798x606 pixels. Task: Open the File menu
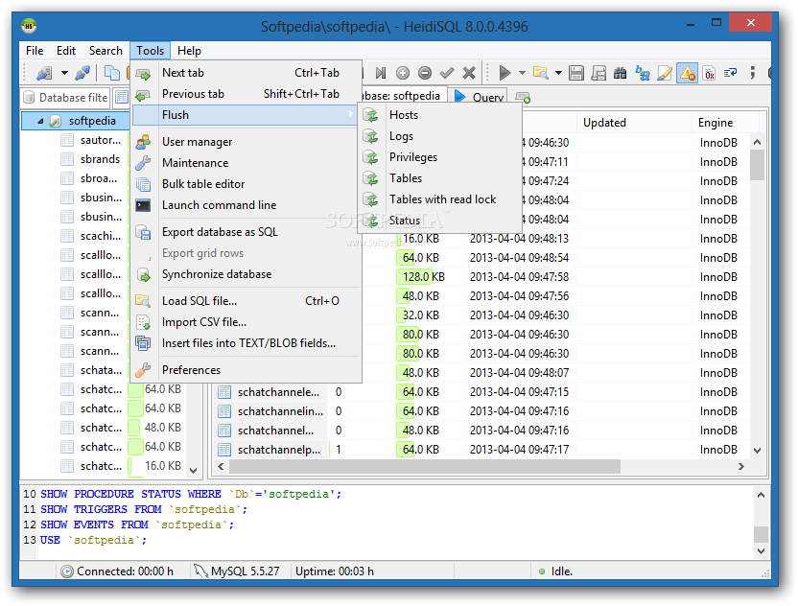click(35, 51)
